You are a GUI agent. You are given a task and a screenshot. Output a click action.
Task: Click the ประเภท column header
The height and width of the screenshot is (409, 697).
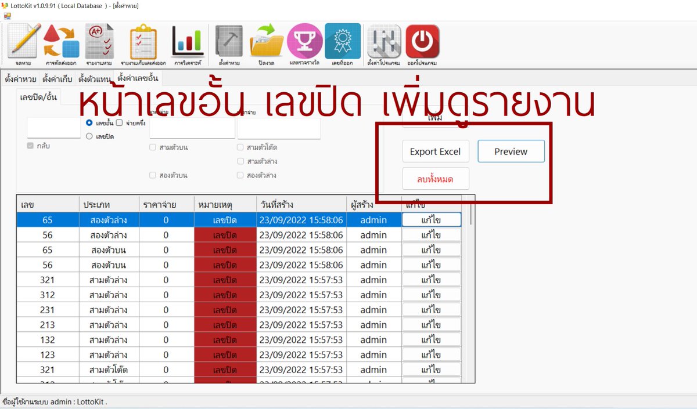(109, 205)
